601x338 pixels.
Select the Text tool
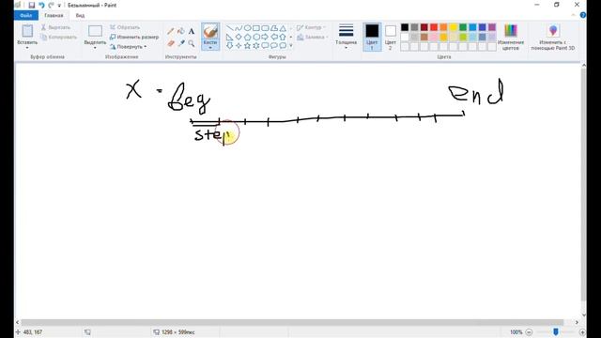tap(192, 31)
